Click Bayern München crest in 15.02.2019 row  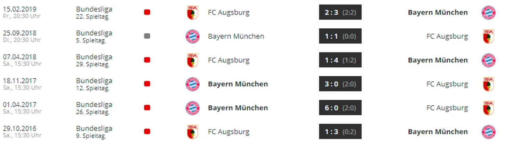click(488, 12)
